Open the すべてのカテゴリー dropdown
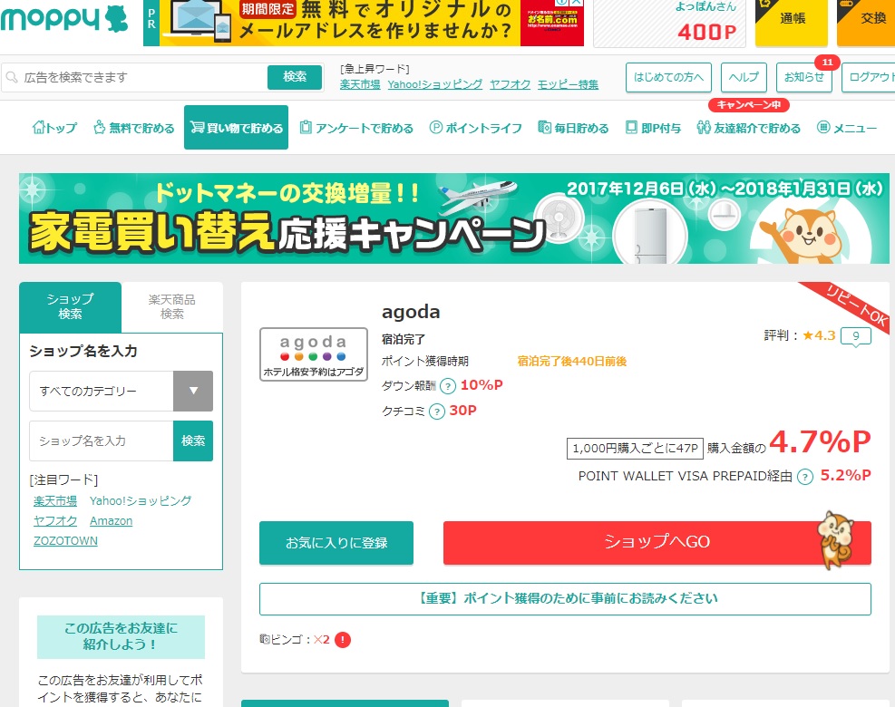This screenshot has height=707, width=895. (121, 391)
